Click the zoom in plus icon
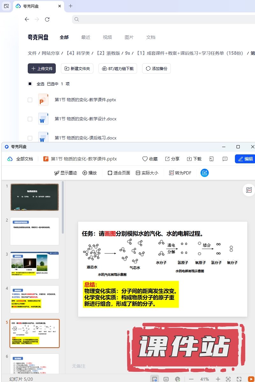 (218, 379)
